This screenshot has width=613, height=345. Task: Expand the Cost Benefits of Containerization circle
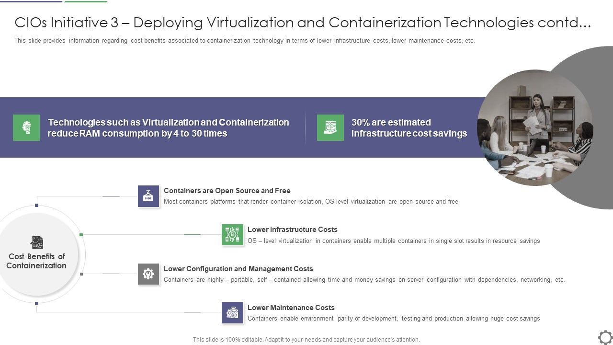[x=37, y=254]
